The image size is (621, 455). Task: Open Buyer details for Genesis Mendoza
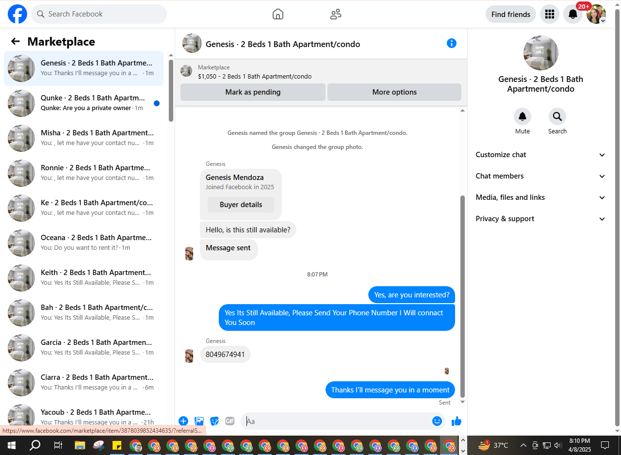tap(241, 205)
